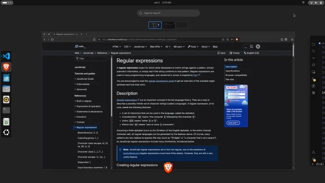Switch to the second workspace thumbnail

[169, 25]
